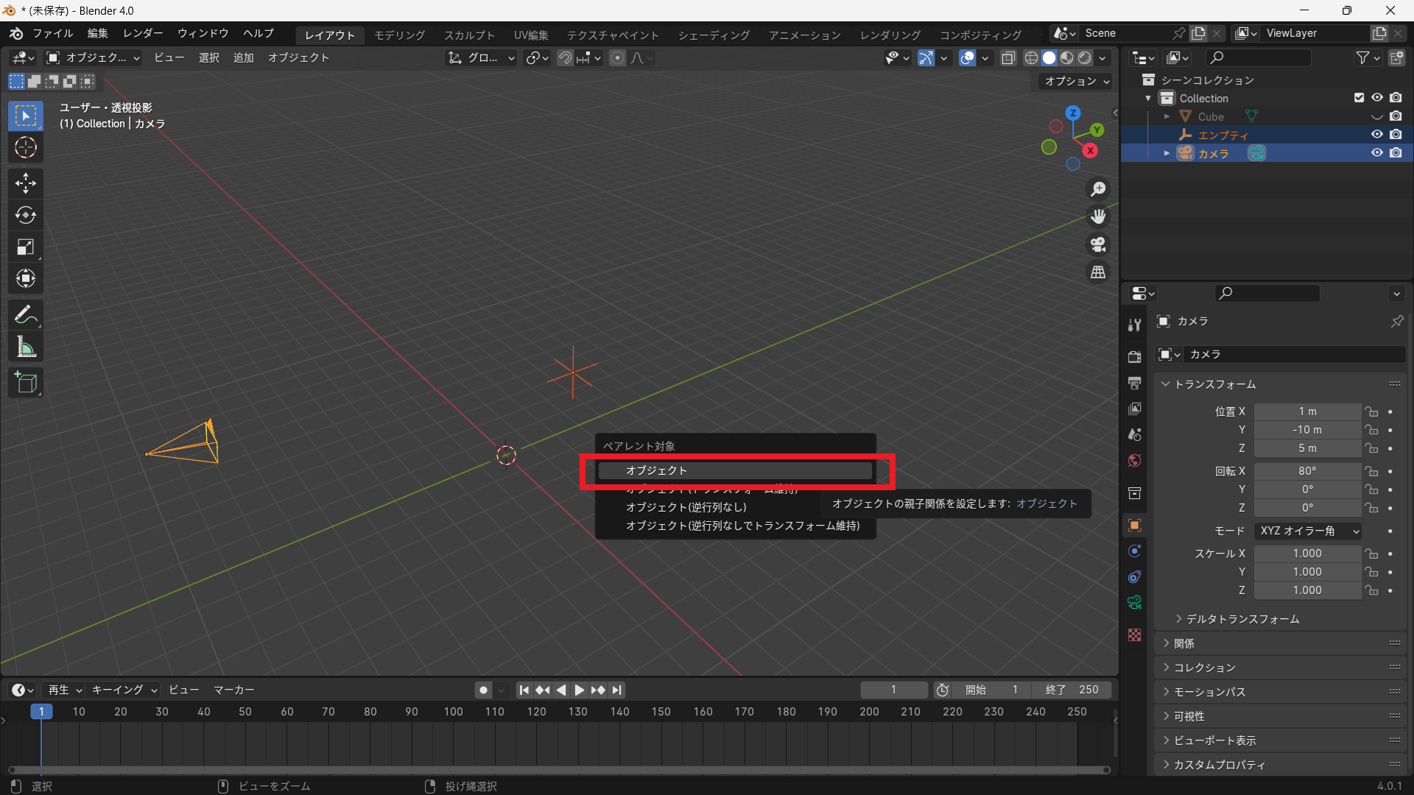Open the オプション button in viewport
The height and width of the screenshot is (795, 1414).
point(1077,81)
